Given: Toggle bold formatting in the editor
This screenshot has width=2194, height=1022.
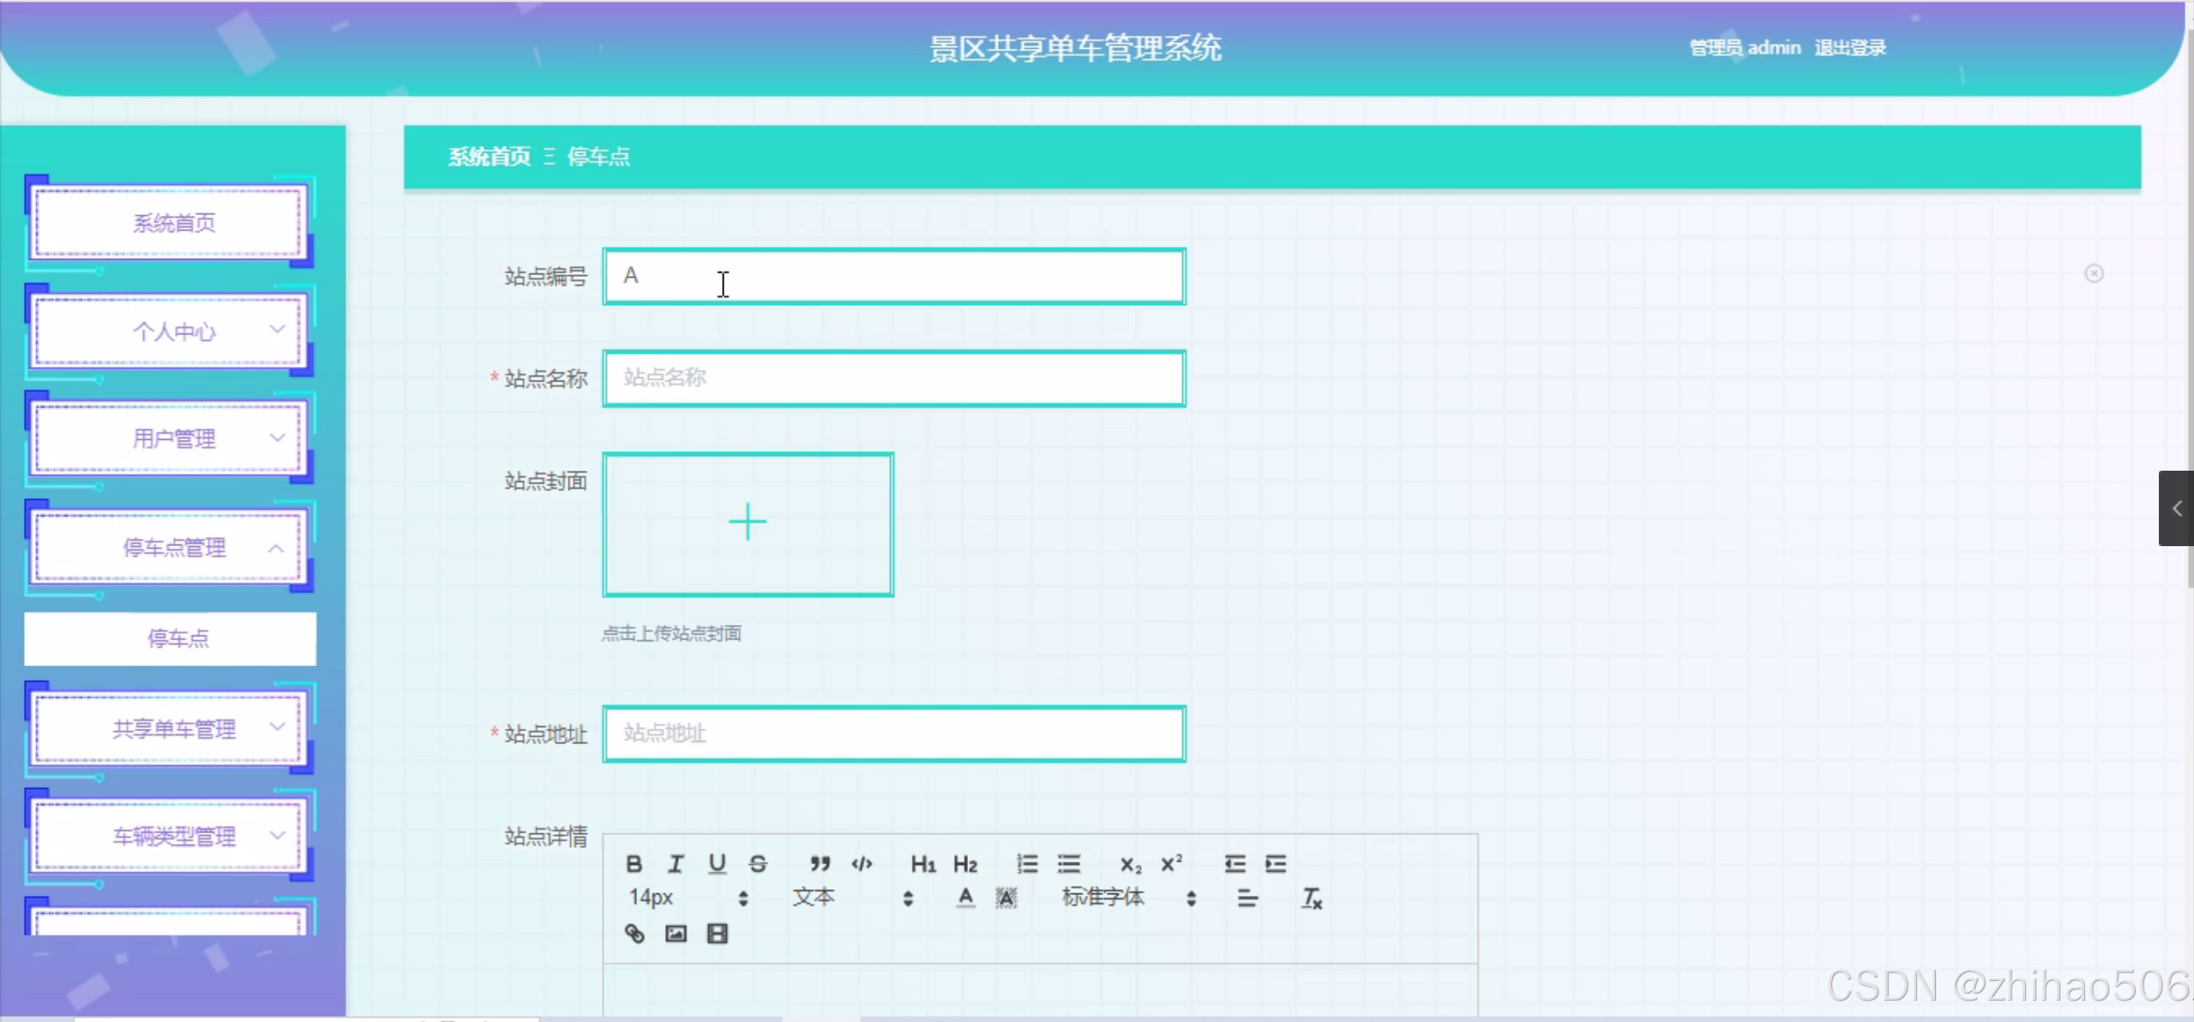Looking at the screenshot, I should click(x=634, y=864).
